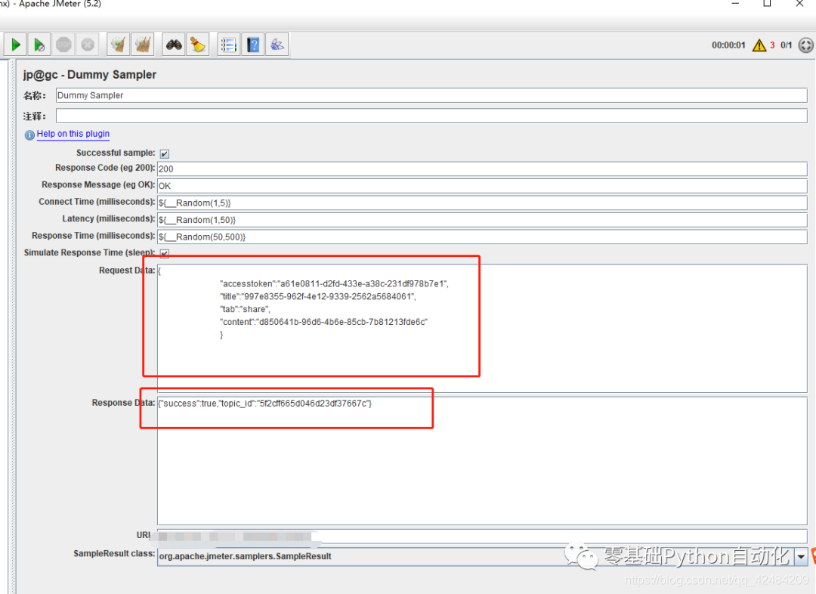Toggle the Successful sample checkbox
This screenshot has height=594, width=816.
pyautogui.click(x=164, y=153)
